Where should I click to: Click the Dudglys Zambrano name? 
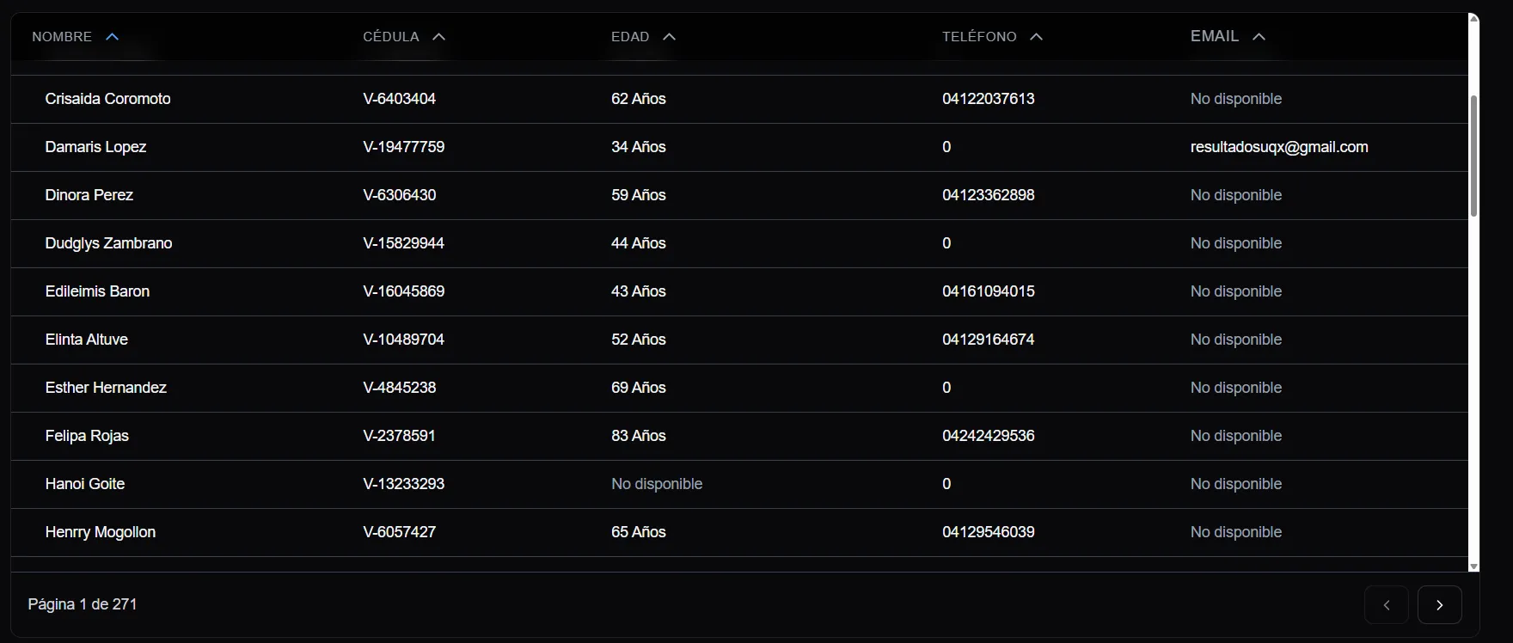pos(108,243)
